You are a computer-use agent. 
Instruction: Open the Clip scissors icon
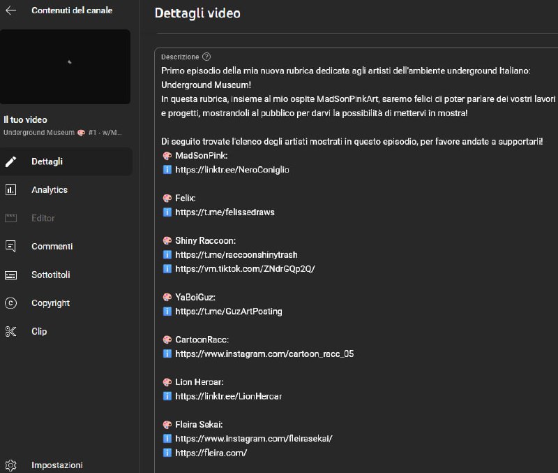point(10,331)
